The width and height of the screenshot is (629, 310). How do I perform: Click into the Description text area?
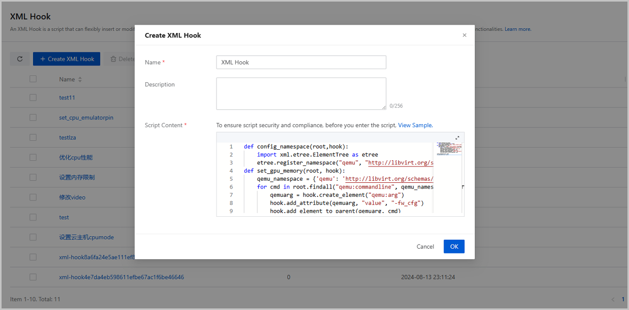click(301, 94)
